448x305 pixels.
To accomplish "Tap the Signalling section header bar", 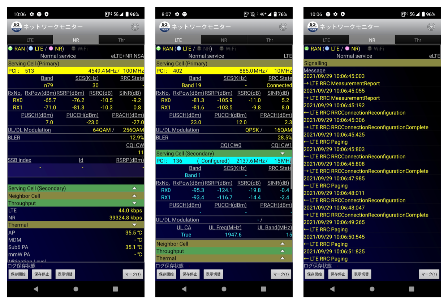I will tap(372, 63).
